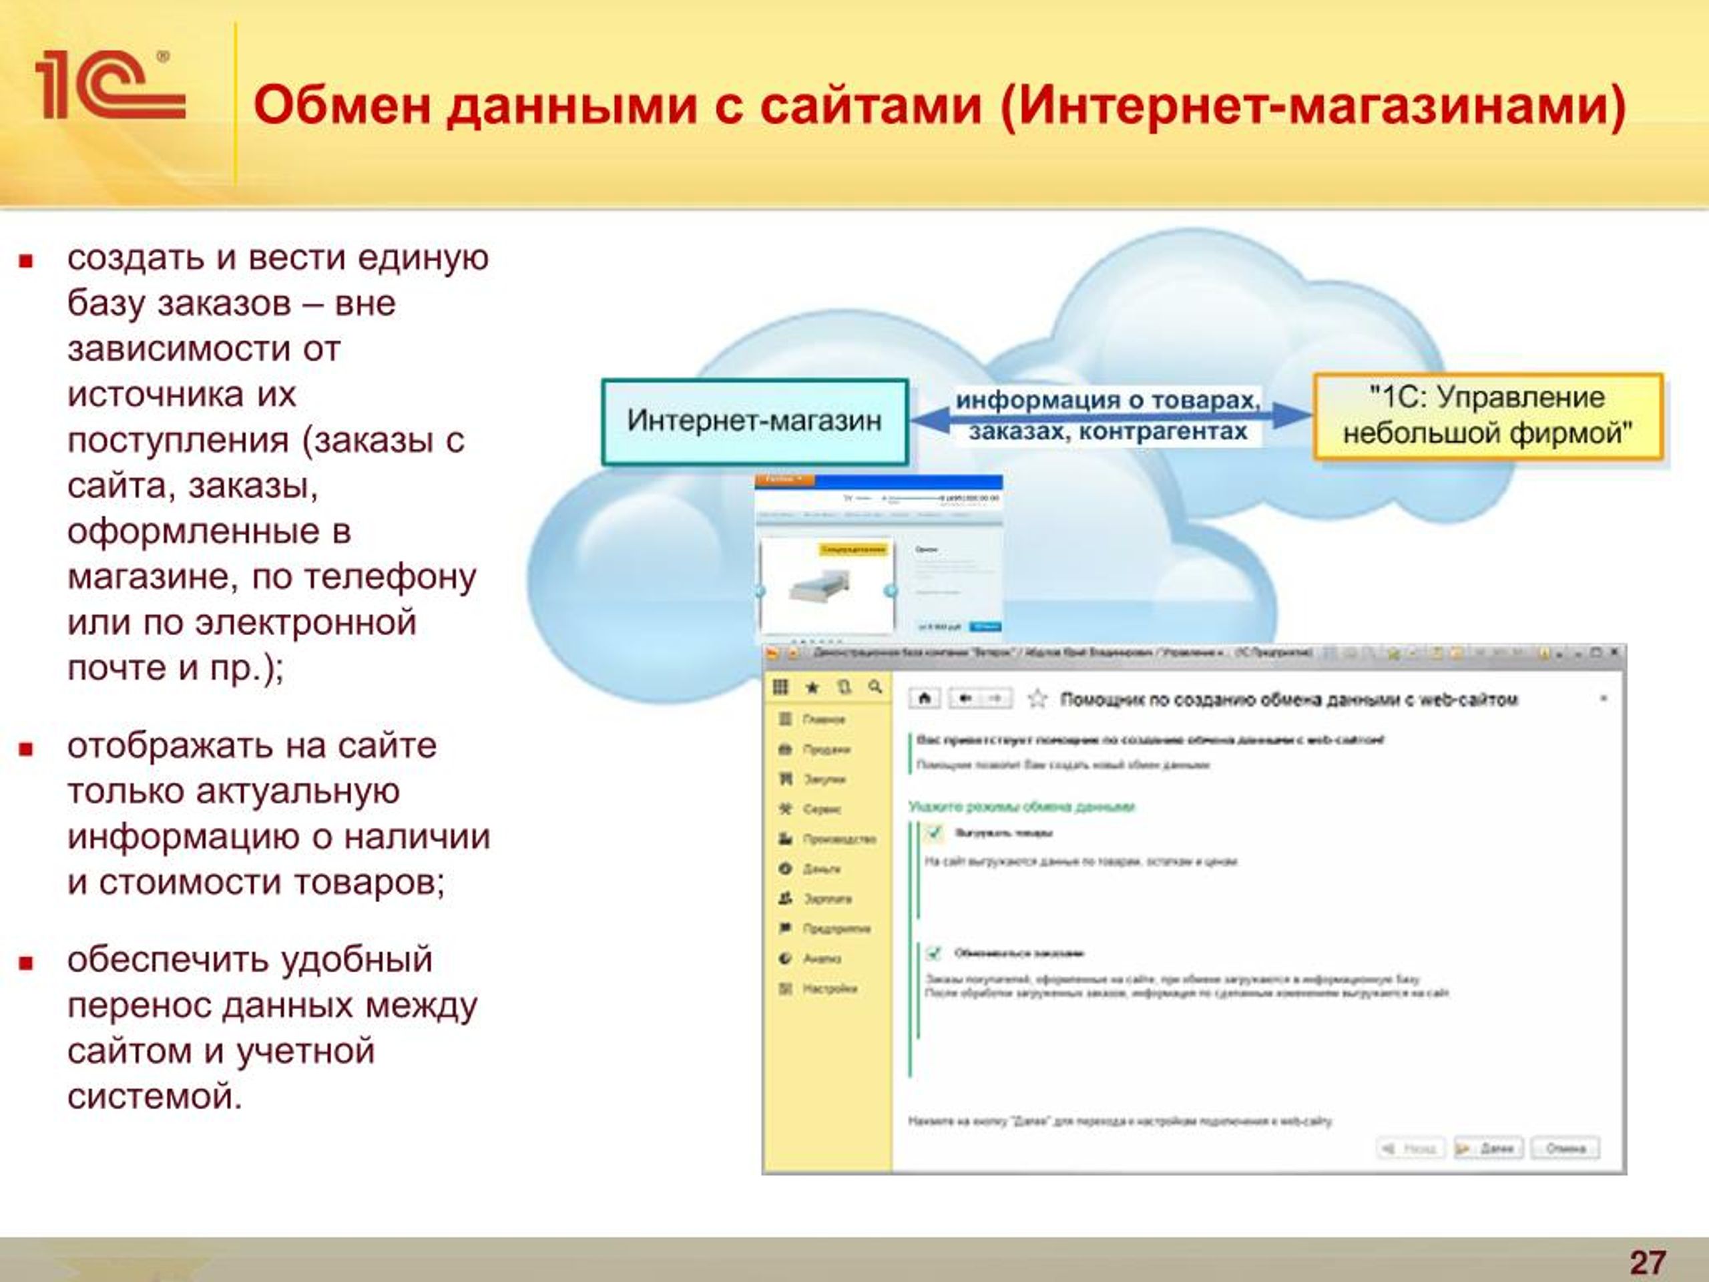Click the Деньги section icon

pyautogui.click(x=785, y=869)
